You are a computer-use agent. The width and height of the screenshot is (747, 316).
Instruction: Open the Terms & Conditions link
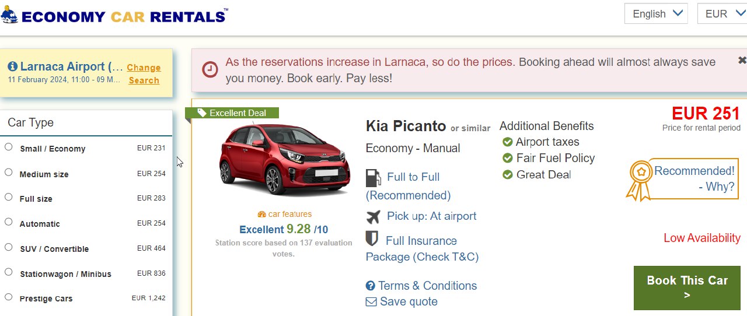click(x=427, y=286)
